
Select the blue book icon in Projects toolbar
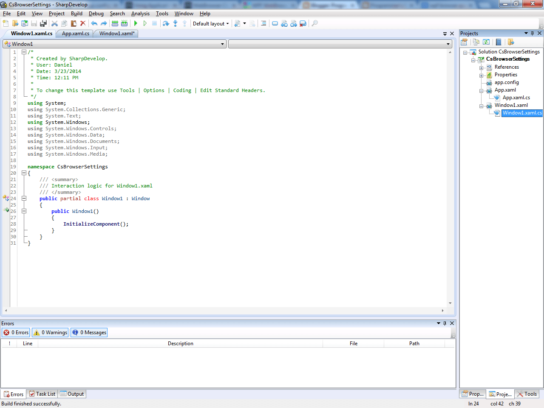pos(498,42)
